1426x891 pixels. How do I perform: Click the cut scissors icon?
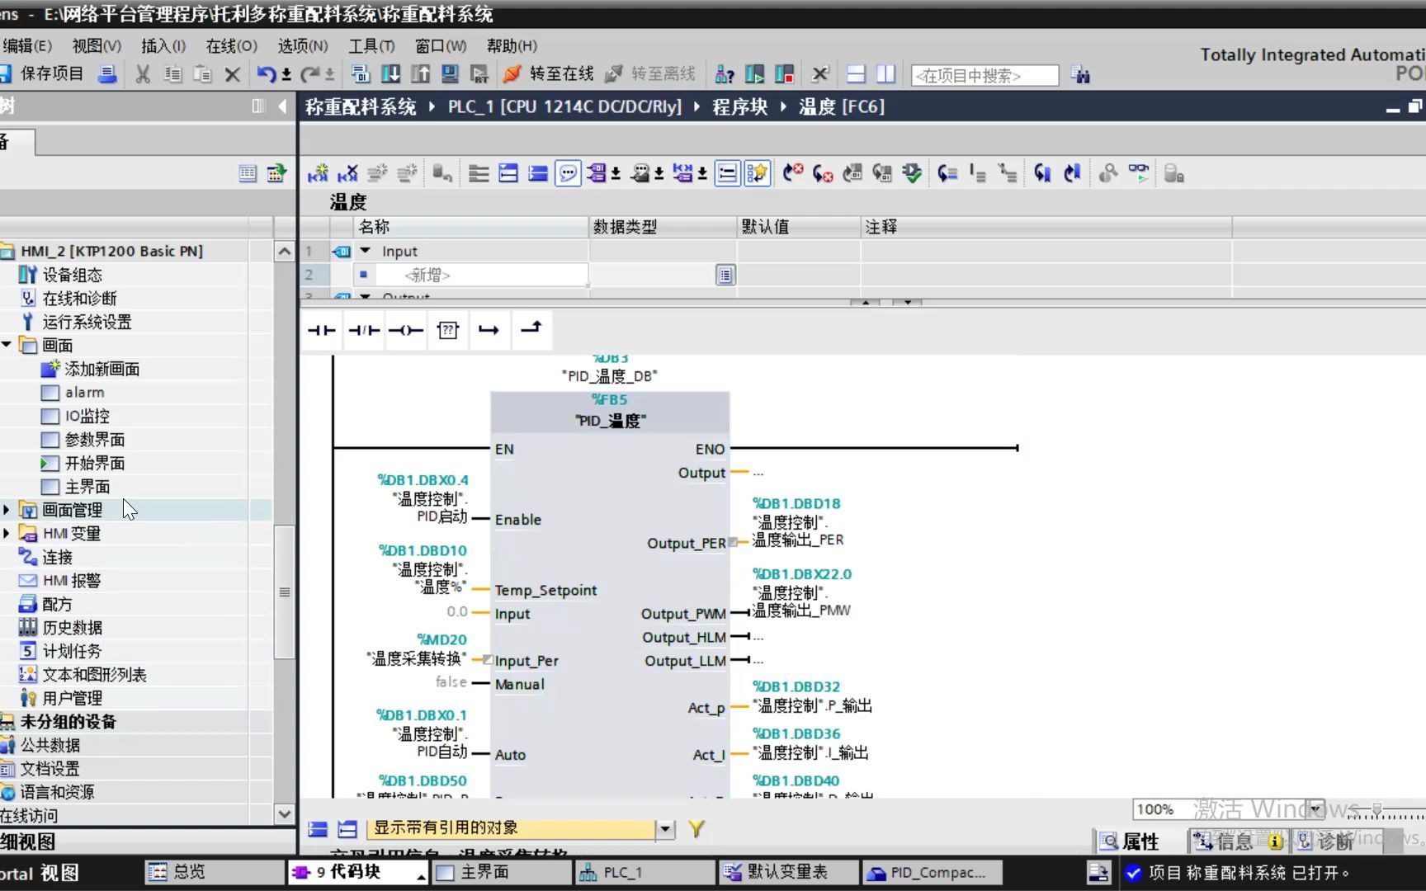coord(143,74)
